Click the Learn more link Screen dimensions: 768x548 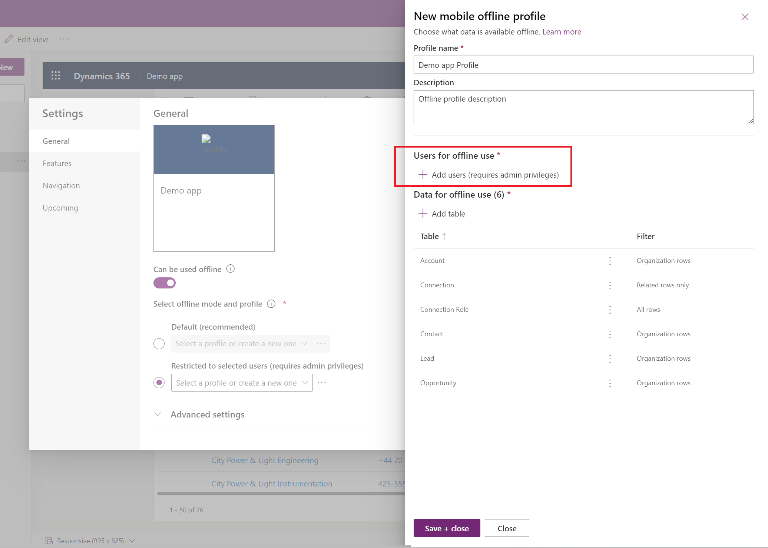(562, 31)
